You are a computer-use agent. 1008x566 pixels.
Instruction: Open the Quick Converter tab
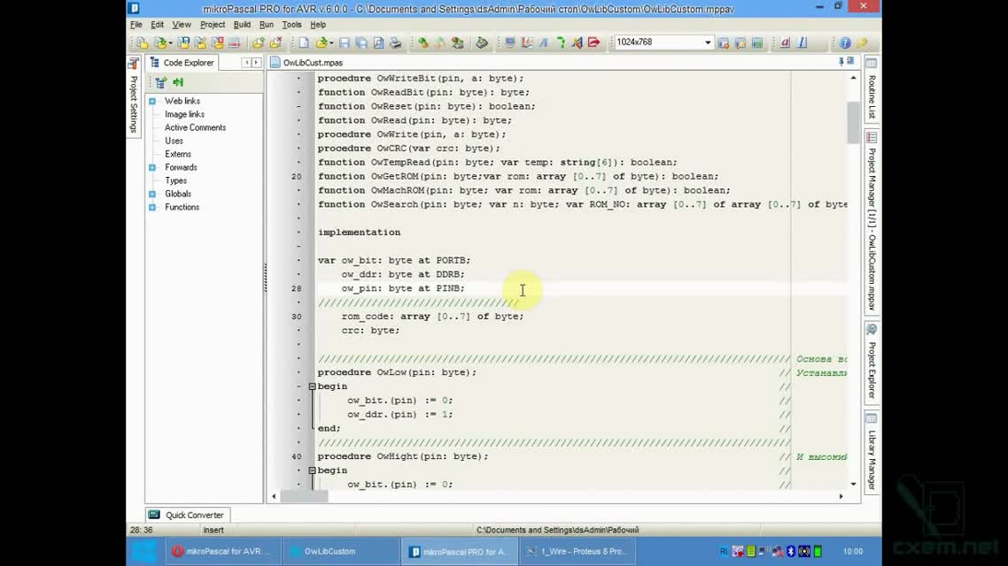point(187,515)
